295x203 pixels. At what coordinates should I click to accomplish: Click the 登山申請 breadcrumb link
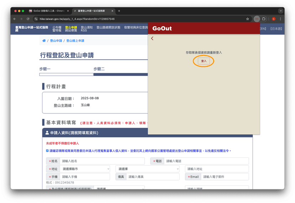(56, 41)
